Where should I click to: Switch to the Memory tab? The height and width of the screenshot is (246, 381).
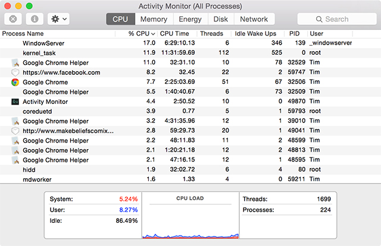pyautogui.click(x=154, y=19)
